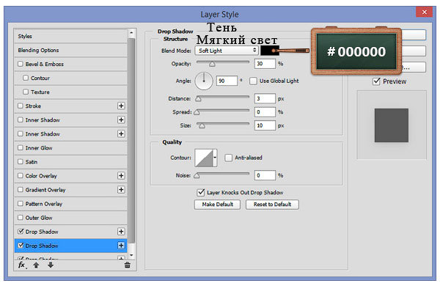The height and width of the screenshot is (286, 440).
Task: Open the Blend Mode Soft Light dropdown
Action: coord(227,51)
